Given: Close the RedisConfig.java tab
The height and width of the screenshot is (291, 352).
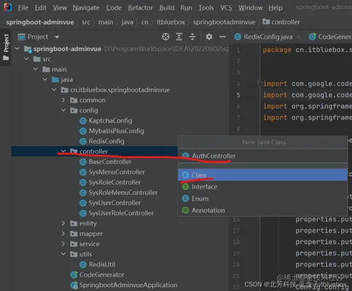Looking at the screenshot, I should click(298, 37).
